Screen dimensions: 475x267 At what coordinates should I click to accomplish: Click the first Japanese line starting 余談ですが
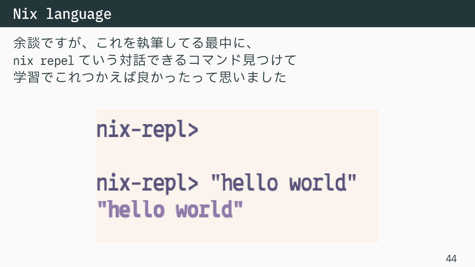(133, 43)
